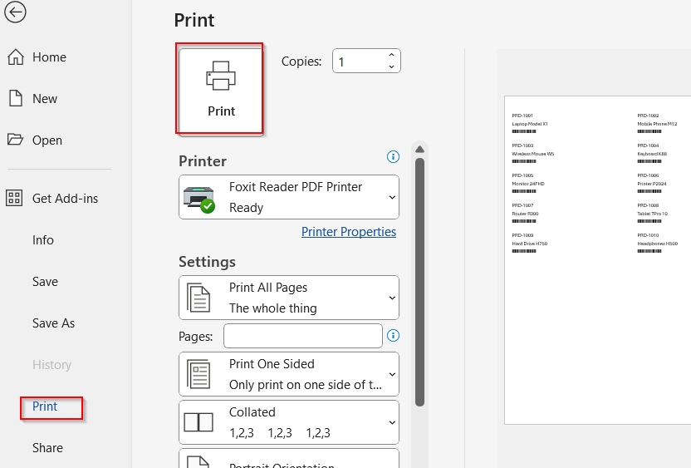The width and height of the screenshot is (691, 468).
Task: Choose Save in the sidebar
Action: (45, 282)
